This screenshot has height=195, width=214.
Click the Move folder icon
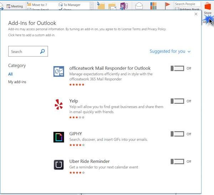[101, 6]
